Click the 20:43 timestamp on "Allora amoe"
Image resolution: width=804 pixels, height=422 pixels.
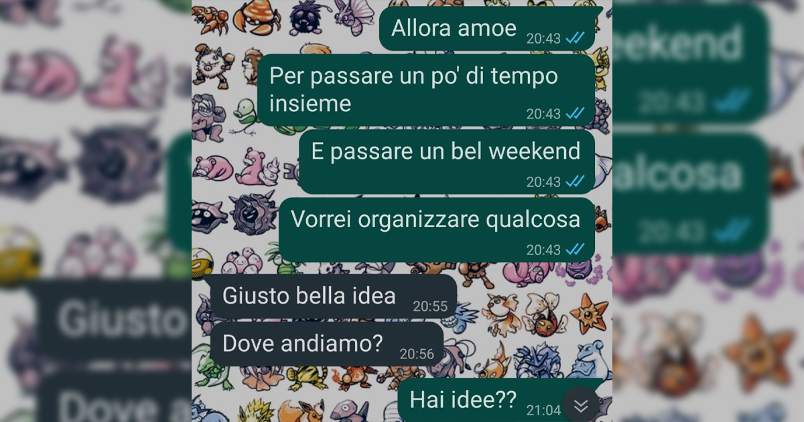(x=543, y=38)
